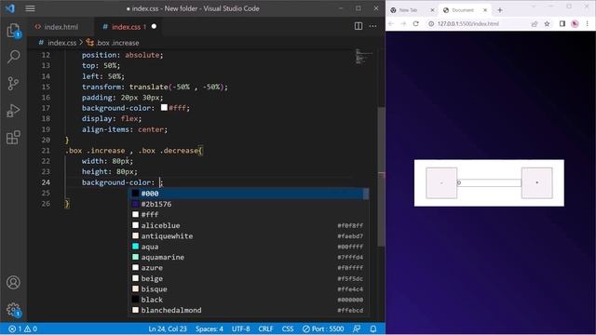Change encoding via UTF-8 status item
The height and width of the screenshot is (335, 596).
pyautogui.click(x=240, y=328)
